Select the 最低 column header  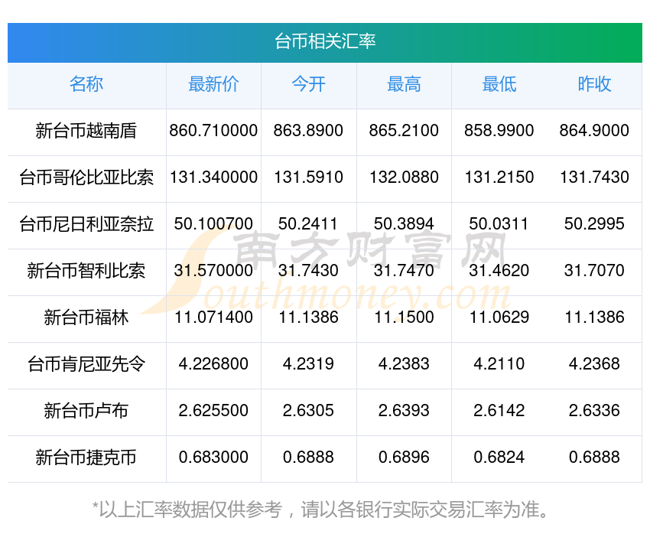(x=499, y=84)
